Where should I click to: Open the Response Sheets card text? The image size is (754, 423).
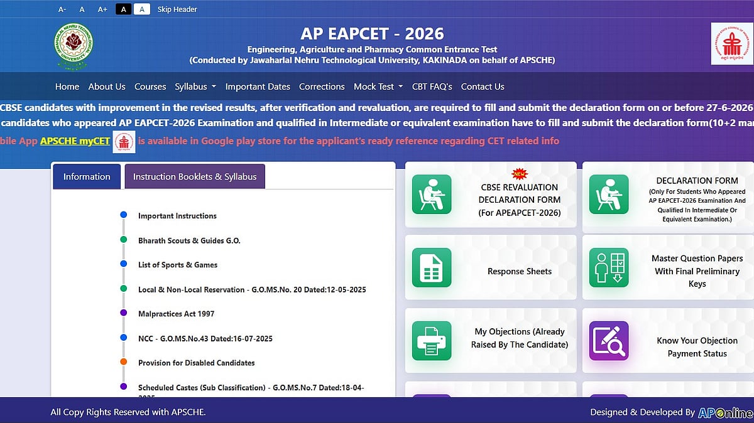pyautogui.click(x=520, y=271)
